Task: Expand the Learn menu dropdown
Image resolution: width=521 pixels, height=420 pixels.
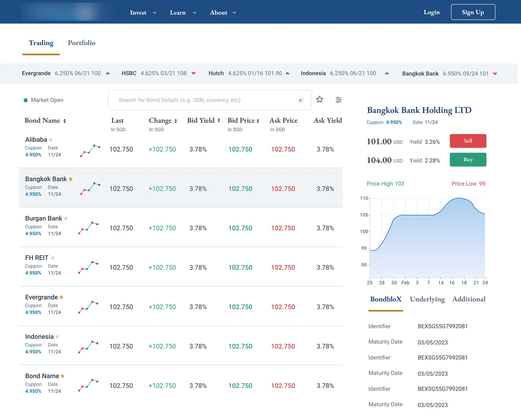Action: point(183,13)
